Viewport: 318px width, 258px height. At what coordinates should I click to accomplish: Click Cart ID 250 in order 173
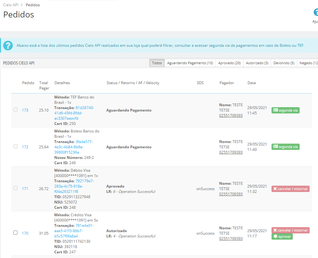point(65,124)
